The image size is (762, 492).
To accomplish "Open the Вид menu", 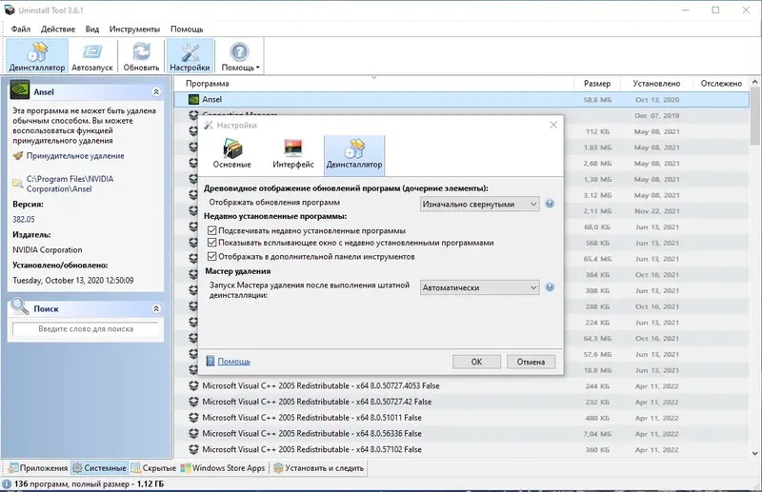I will [92, 30].
